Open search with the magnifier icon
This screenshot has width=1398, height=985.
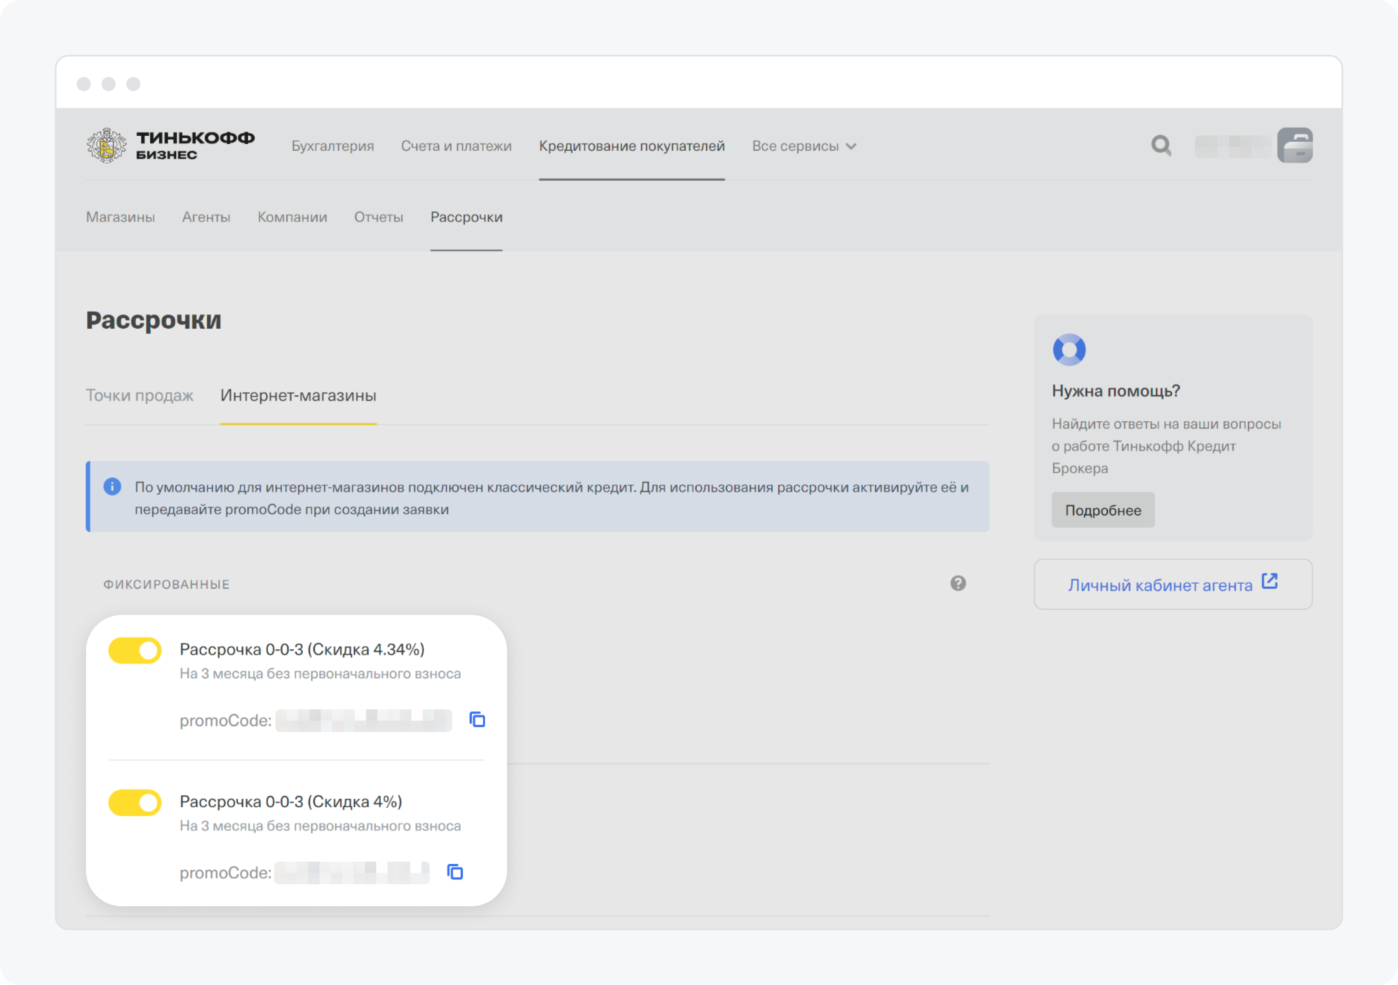(x=1161, y=146)
